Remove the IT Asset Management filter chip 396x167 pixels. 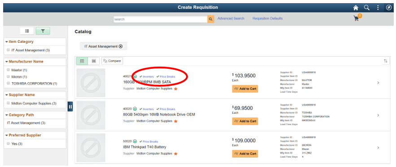coord(121,46)
